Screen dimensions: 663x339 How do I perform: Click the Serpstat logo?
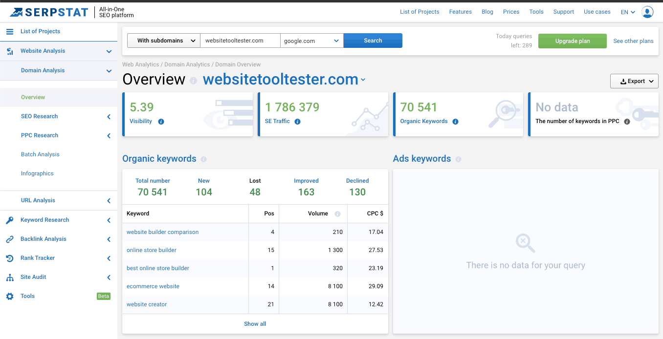(x=49, y=12)
